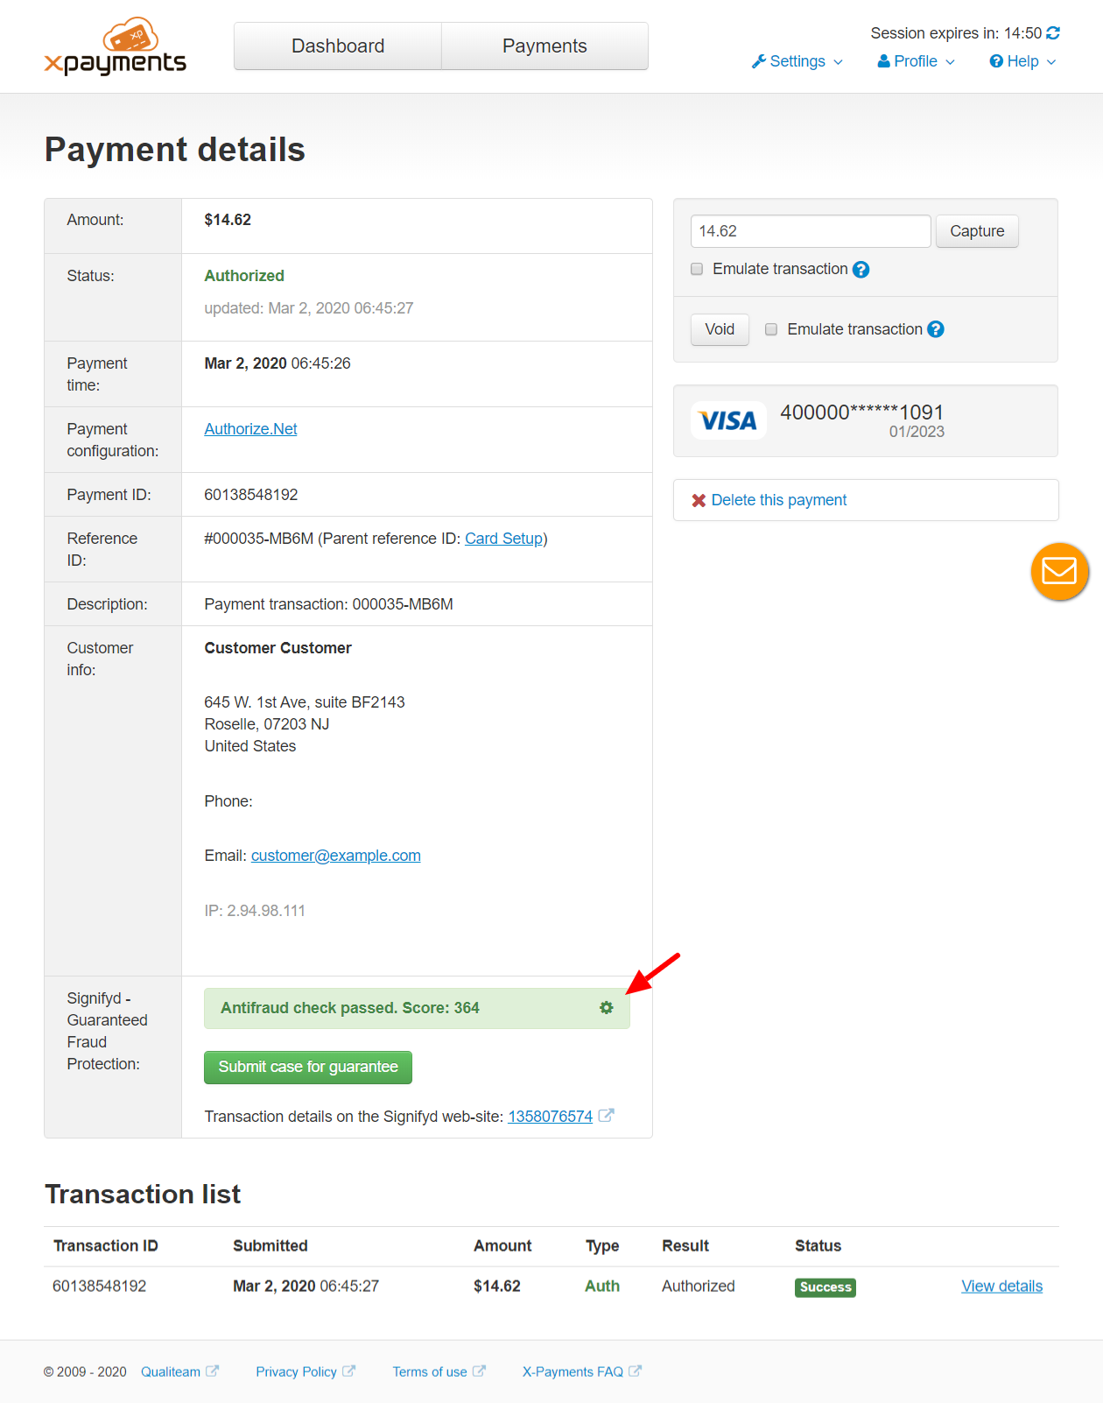Open View details for transaction 60138548192
1103x1403 pixels.
[1001, 1287]
